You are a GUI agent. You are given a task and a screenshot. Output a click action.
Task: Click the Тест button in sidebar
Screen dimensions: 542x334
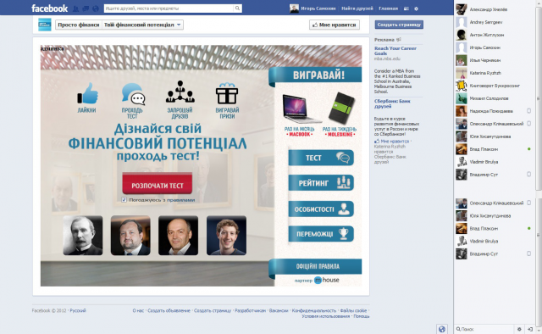(x=321, y=158)
